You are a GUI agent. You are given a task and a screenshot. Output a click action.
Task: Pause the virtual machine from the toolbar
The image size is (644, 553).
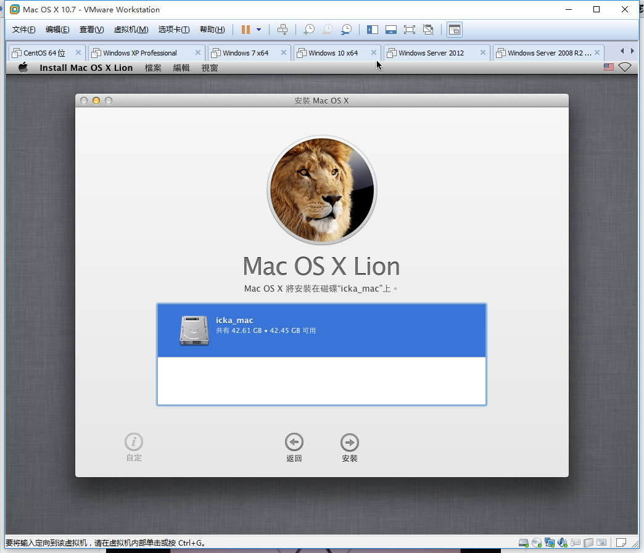point(246,30)
